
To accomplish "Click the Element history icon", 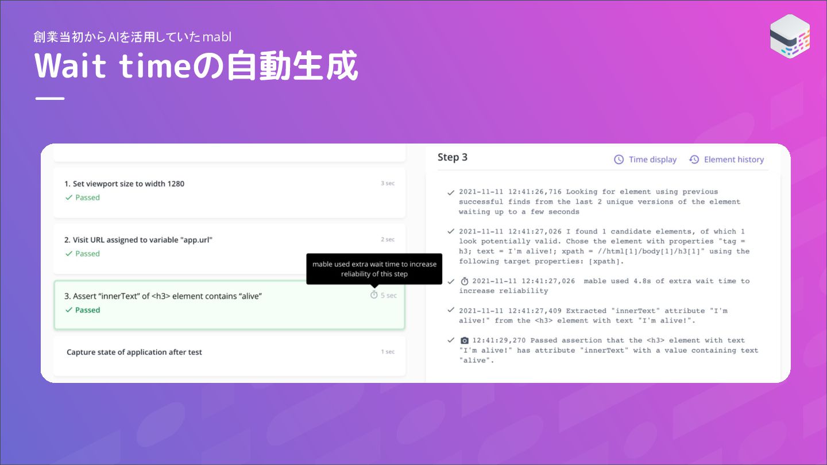I will pyautogui.click(x=694, y=160).
